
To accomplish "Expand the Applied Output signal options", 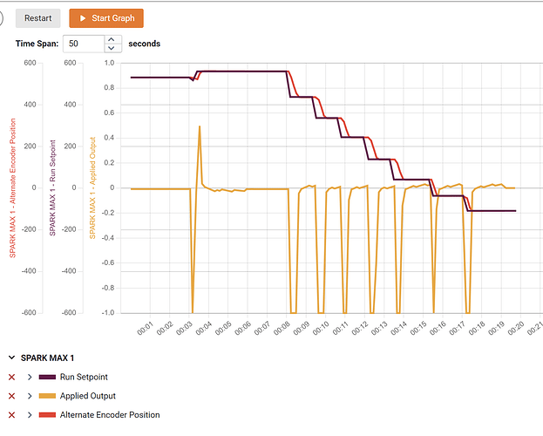I will (x=30, y=396).
